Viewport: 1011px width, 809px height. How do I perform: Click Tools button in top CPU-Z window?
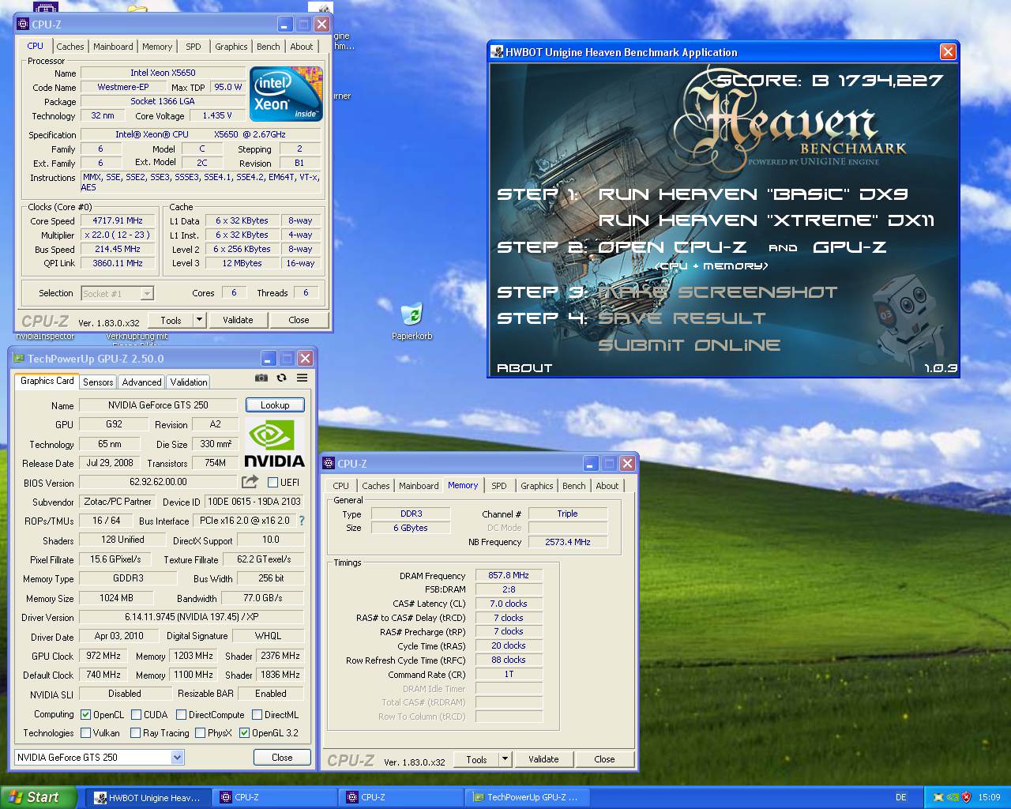[x=171, y=320]
